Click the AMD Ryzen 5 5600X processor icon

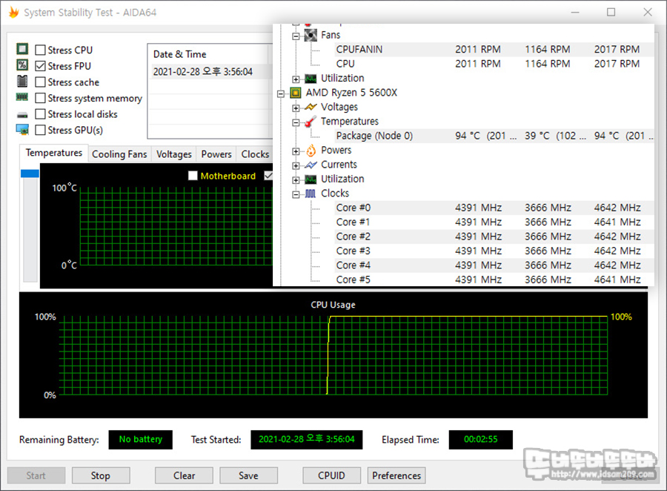click(296, 93)
